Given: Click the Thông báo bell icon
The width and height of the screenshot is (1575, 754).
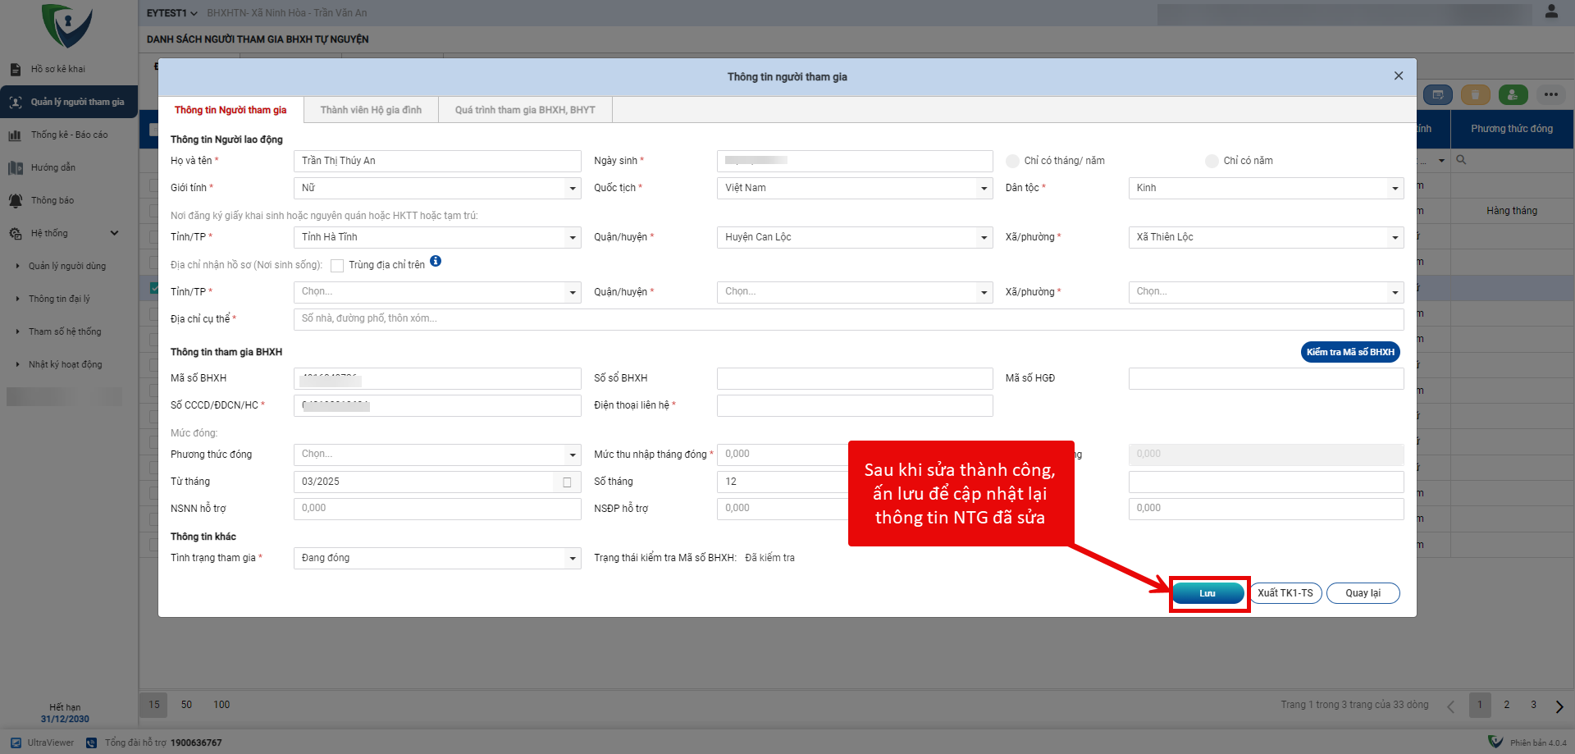Looking at the screenshot, I should [15, 201].
